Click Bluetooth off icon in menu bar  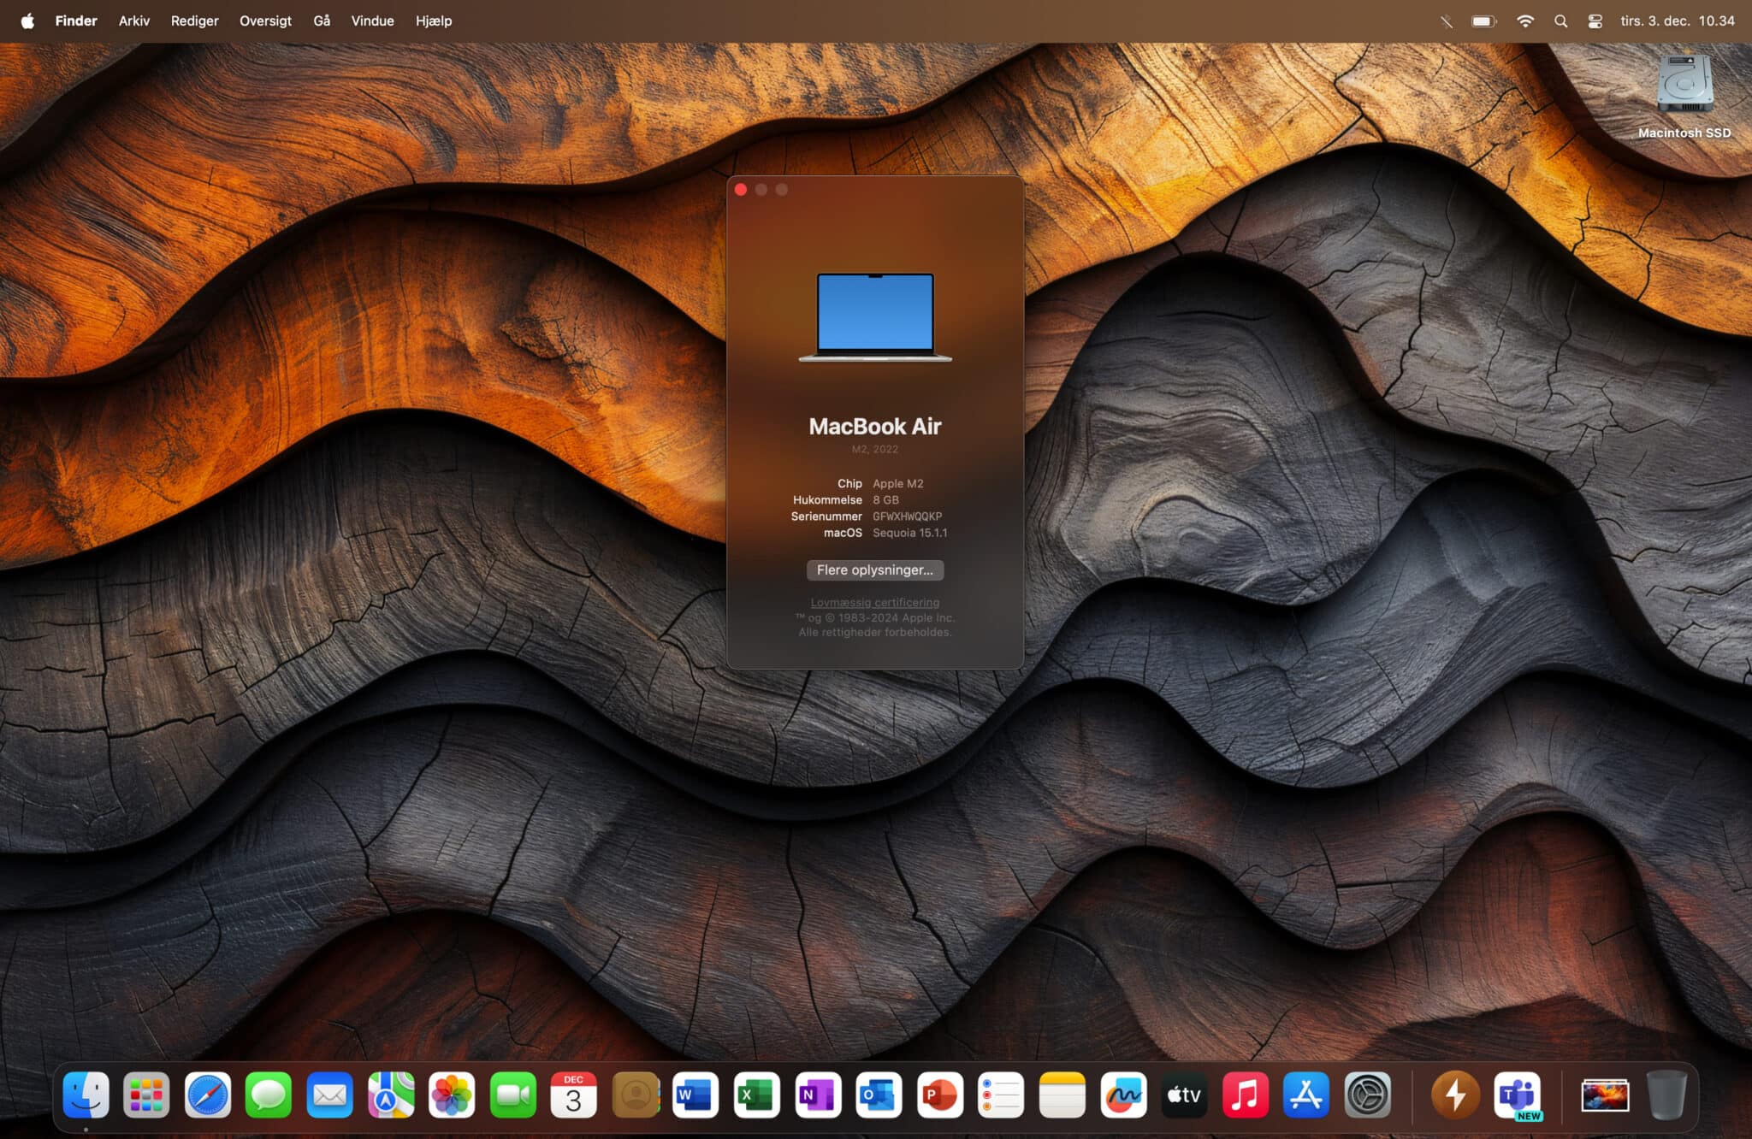1446,21
